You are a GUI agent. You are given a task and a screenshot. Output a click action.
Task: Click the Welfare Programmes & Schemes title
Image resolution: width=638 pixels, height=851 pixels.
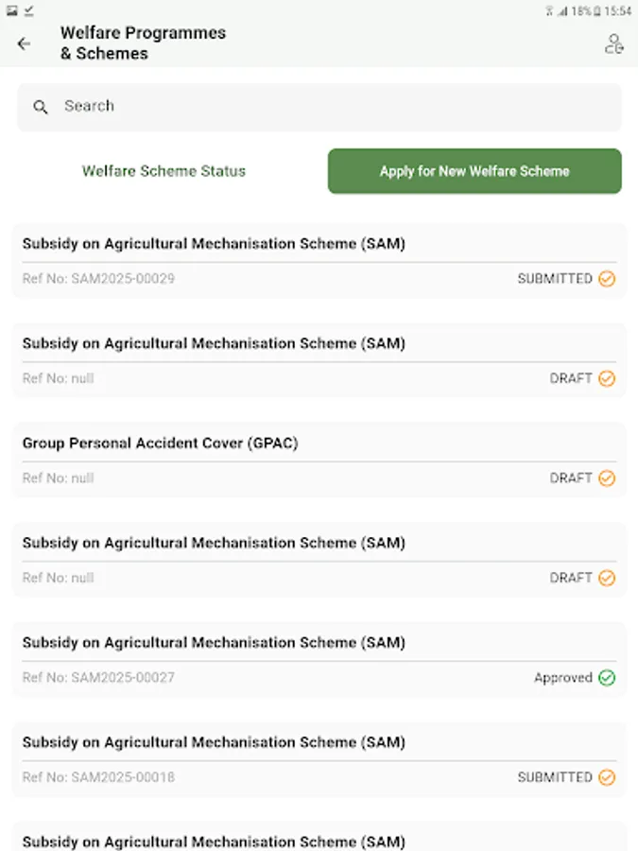(143, 43)
